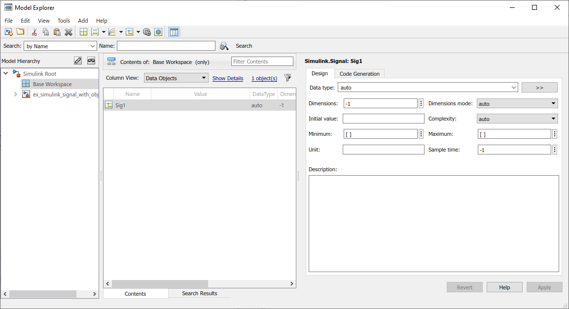The width and height of the screenshot is (569, 309).
Task: Open the Dimensions mode dropdown
Action: point(517,104)
